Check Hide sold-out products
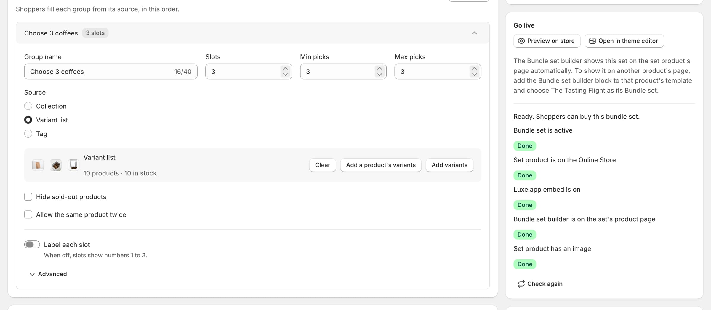 pyautogui.click(x=28, y=197)
